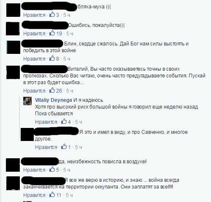Click timestamp '5 ч' of Deynega's reply
The width and height of the screenshot is (211, 202).
[x=78, y=122]
